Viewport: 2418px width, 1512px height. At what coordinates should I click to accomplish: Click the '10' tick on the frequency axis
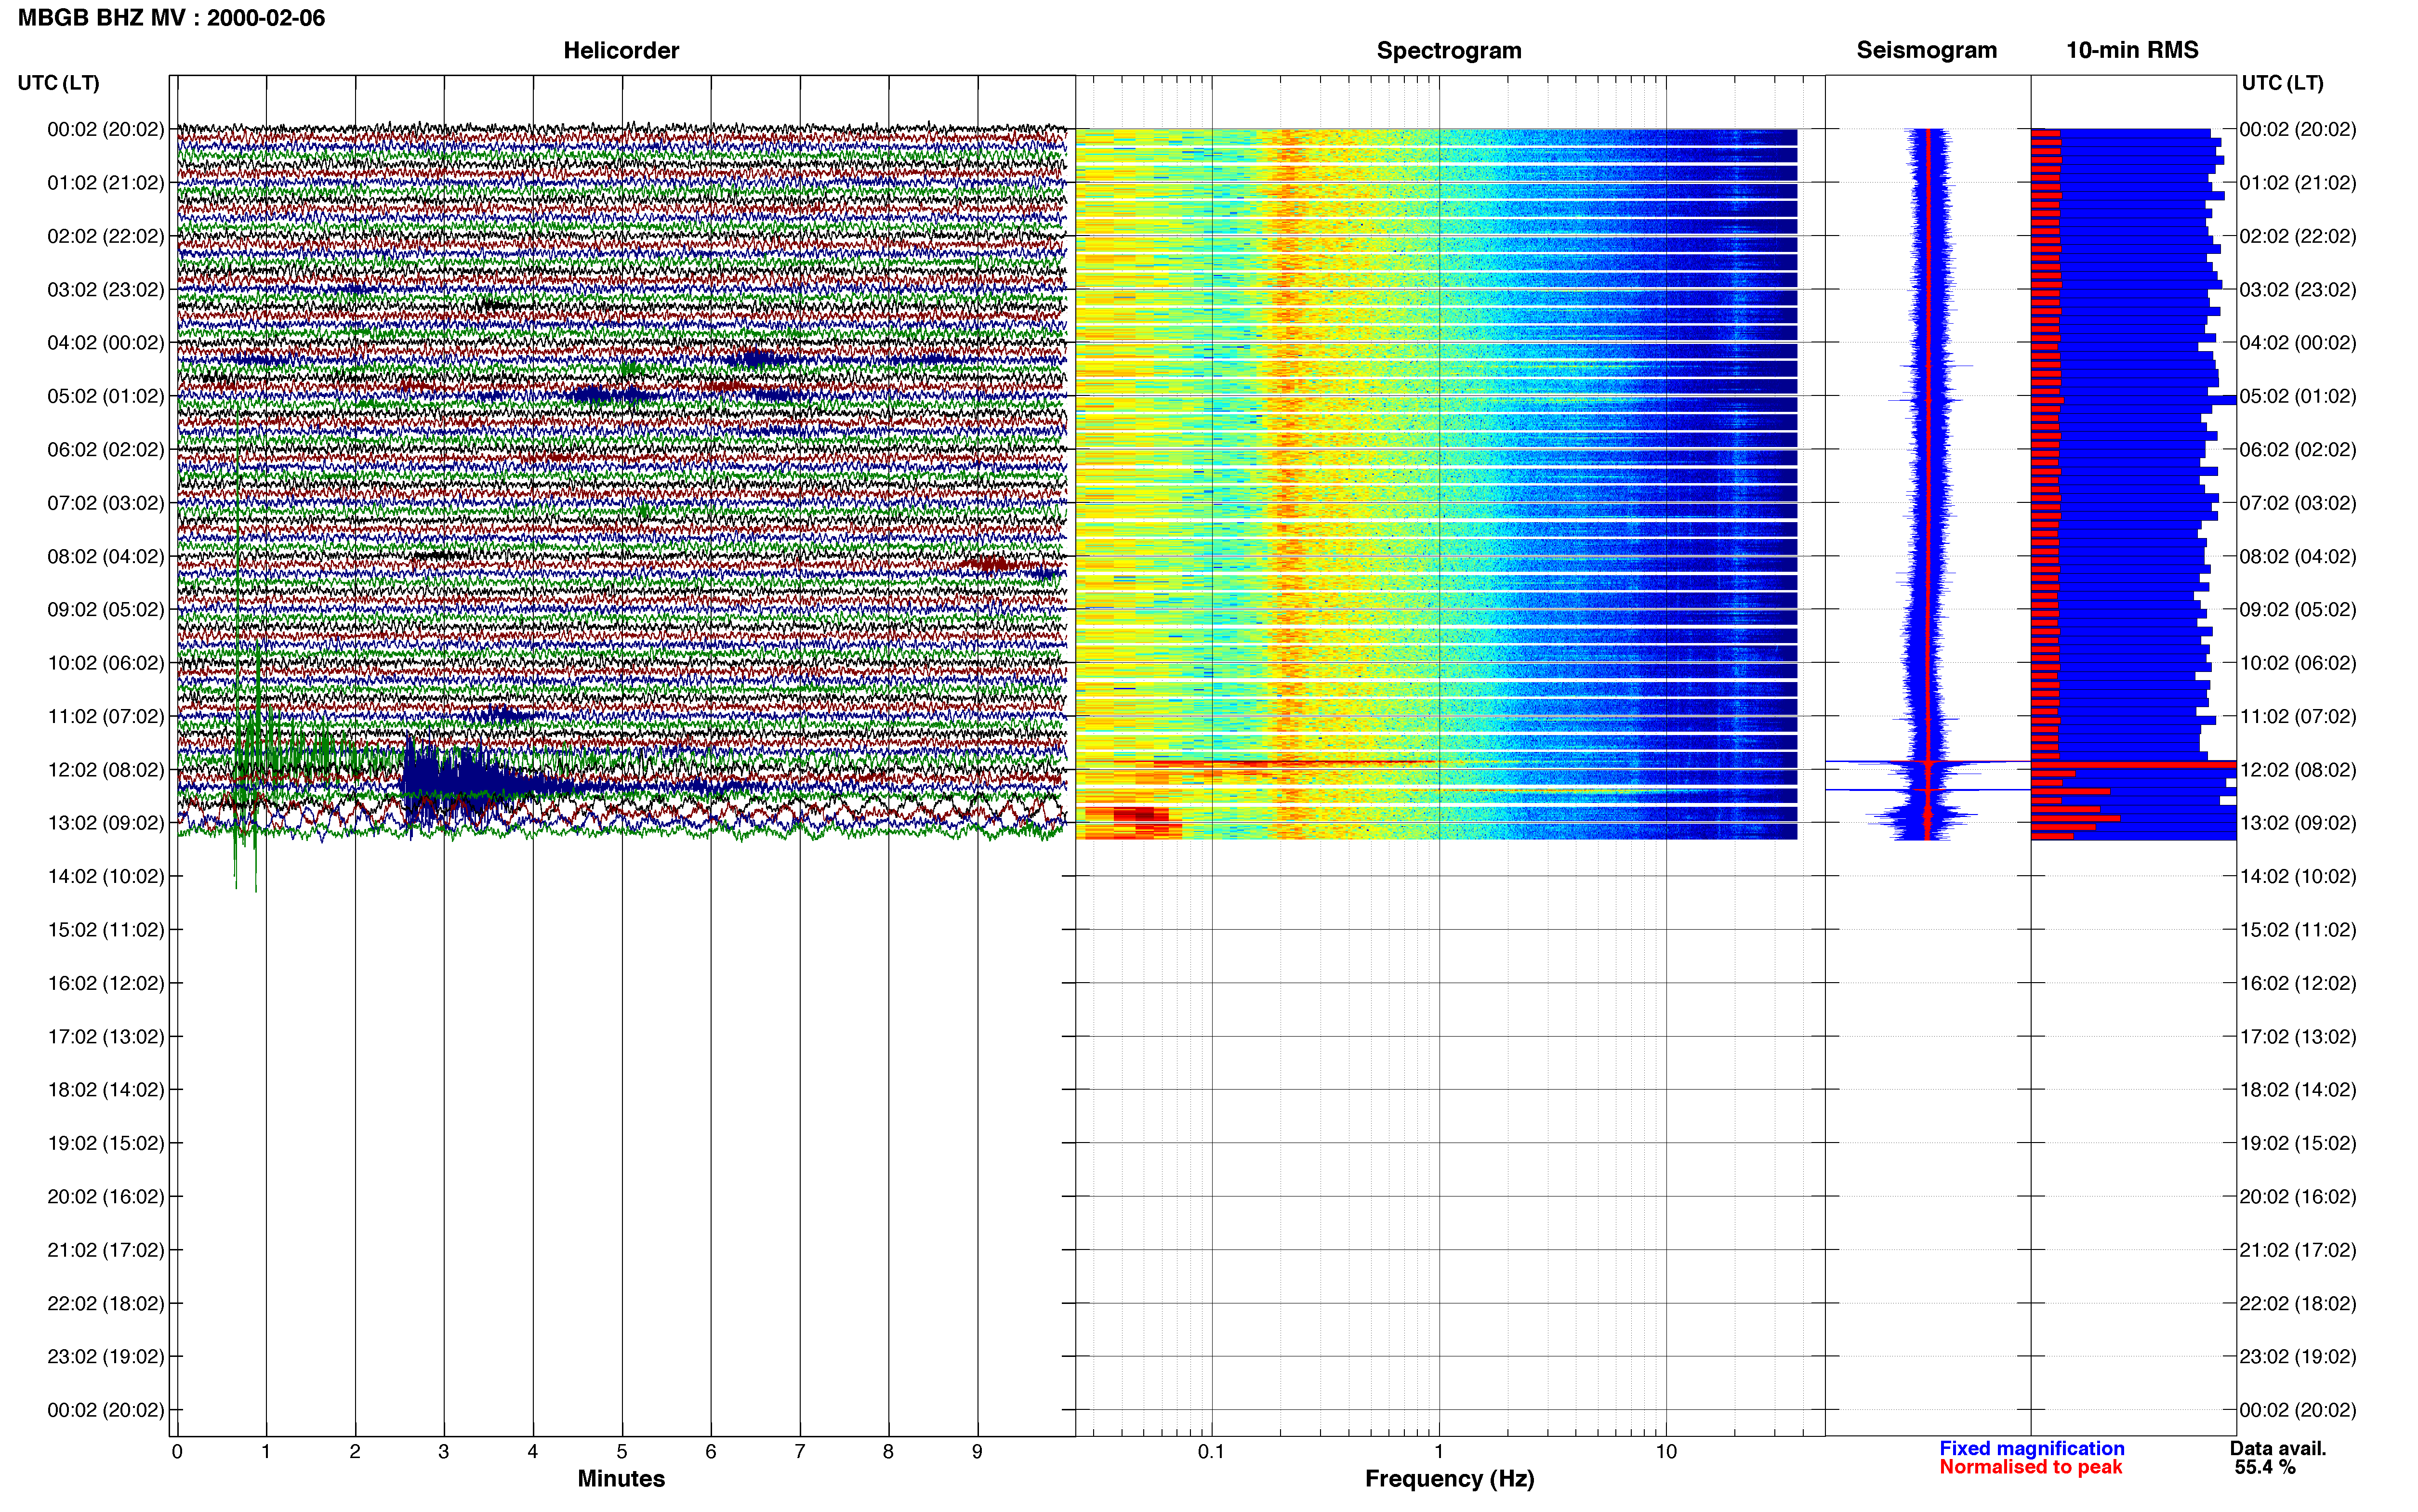point(1666,1452)
